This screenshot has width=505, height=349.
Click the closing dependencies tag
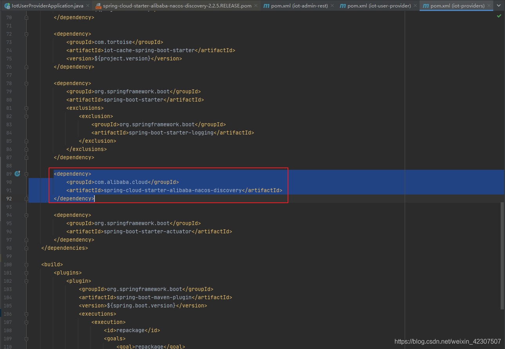click(x=65, y=248)
